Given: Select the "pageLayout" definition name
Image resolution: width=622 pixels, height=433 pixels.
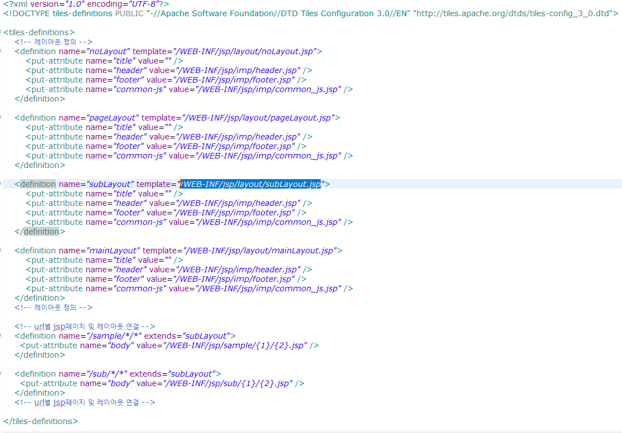Looking at the screenshot, I should (x=113, y=118).
